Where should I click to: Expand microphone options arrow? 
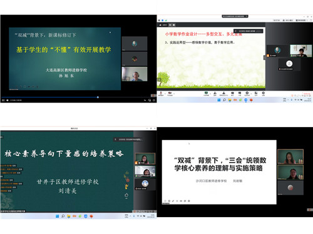point(165,94)
